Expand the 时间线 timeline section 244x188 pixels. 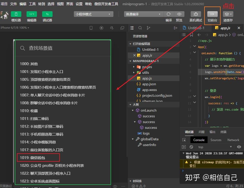(x=130, y=181)
